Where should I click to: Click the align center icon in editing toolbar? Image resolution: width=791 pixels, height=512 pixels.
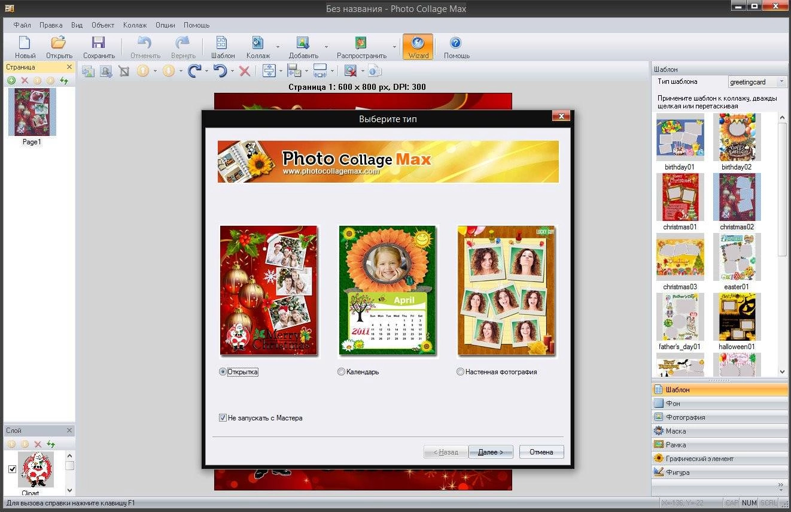(x=269, y=71)
